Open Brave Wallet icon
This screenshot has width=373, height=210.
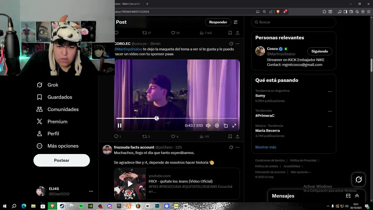351,12
